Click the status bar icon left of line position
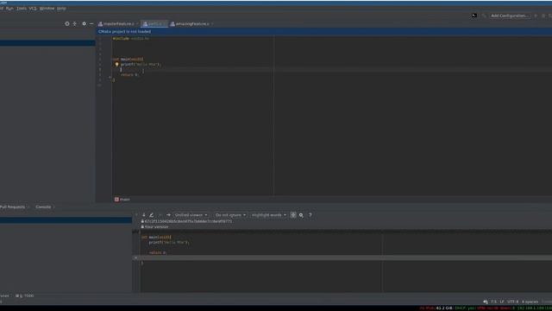Image resolution: width=552 pixels, height=311 pixels. [x=486, y=301]
